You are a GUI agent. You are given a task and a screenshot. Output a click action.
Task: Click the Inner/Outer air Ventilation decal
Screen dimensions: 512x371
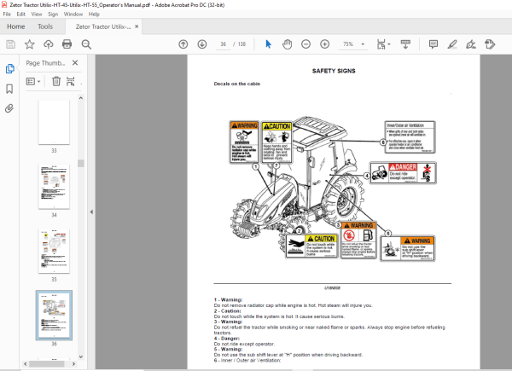pyautogui.click(x=410, y=137)
